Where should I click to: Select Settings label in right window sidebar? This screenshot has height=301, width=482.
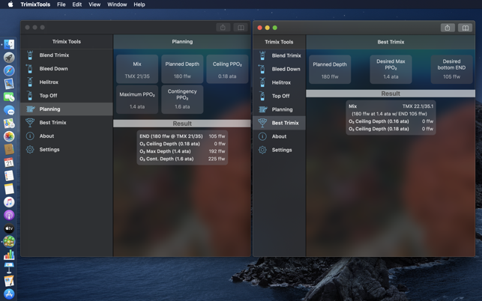(282, 150)
